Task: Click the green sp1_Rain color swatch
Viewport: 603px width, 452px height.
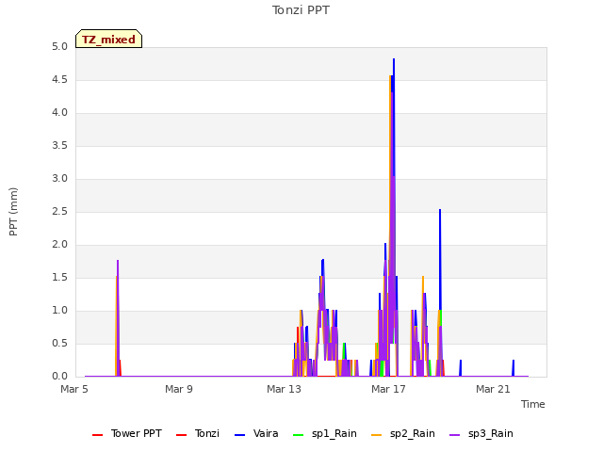Action: point(298,435)
